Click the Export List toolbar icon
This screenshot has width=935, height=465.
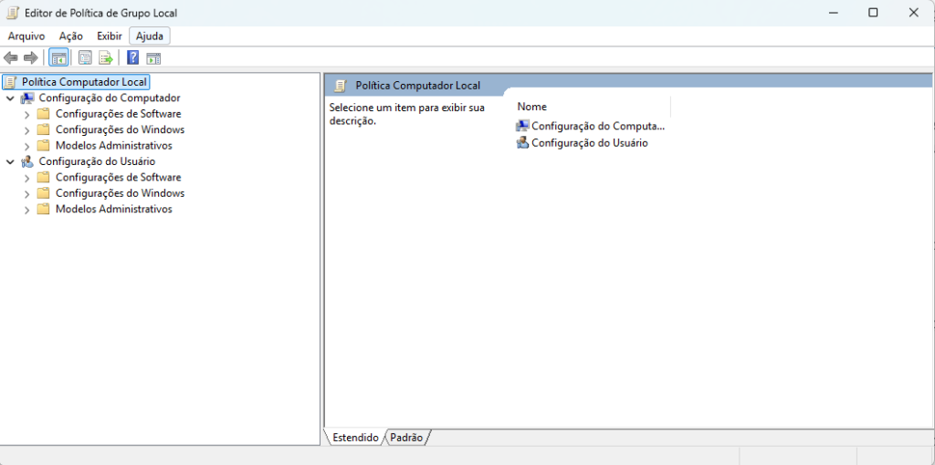coord(106,57)
